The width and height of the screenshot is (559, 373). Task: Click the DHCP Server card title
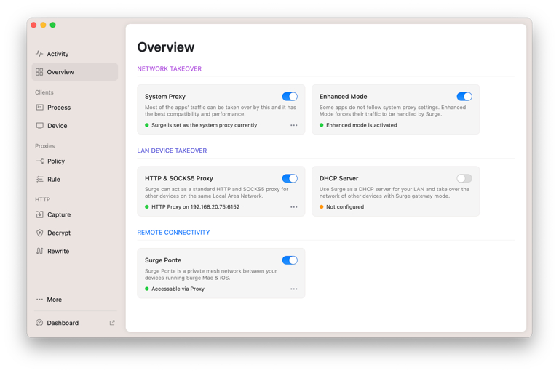[x=338, y=178]
